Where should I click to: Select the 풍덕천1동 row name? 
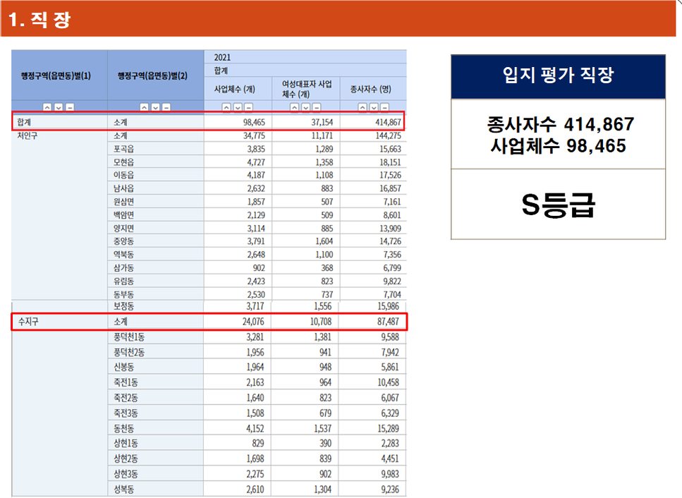point(129,336)
